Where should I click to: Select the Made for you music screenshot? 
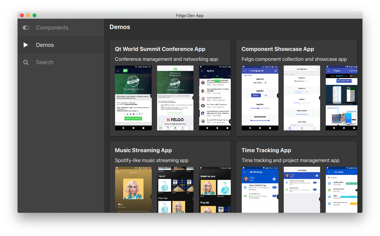pyautogui.click(x=215, y=190)
